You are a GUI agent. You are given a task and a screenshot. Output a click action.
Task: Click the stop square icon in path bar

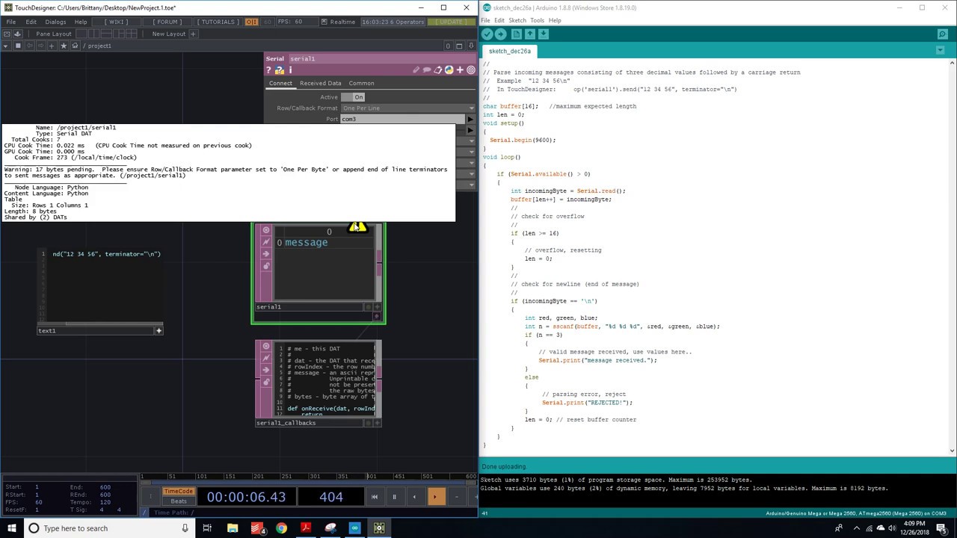click(18, 46)
